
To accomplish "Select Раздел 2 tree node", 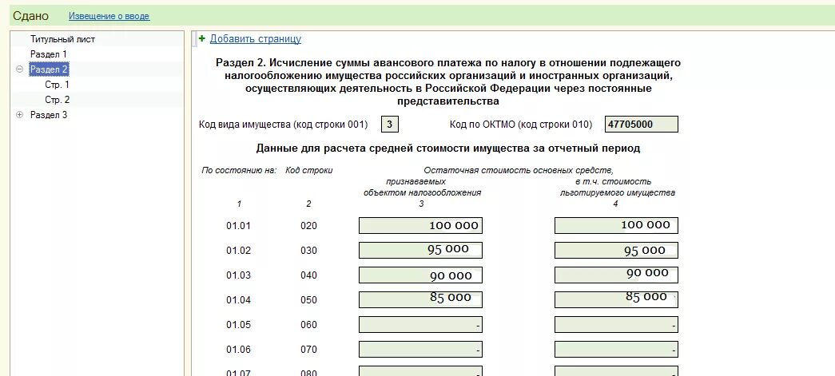I will point(49,69).
